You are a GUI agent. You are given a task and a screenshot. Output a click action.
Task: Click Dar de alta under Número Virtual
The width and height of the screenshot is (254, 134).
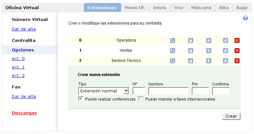tap(24, 29)
